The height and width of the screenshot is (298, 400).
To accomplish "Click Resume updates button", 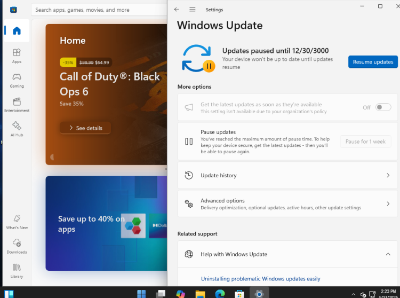I will (373, 62).
